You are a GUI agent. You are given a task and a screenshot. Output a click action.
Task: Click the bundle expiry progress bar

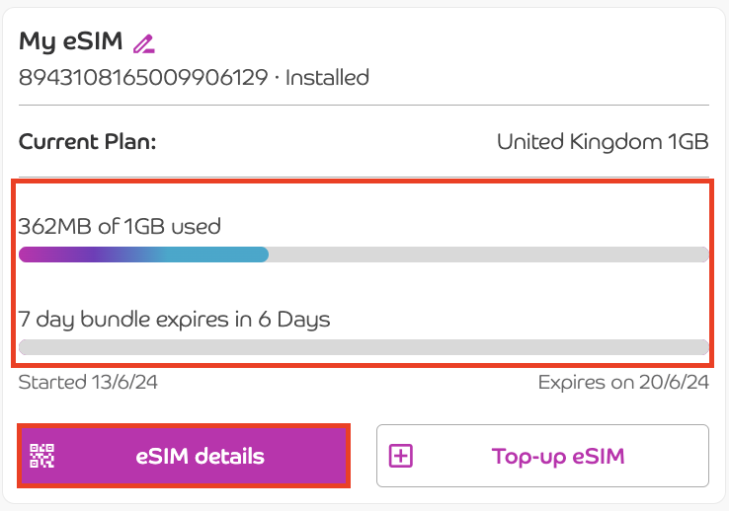pos(364,347)
